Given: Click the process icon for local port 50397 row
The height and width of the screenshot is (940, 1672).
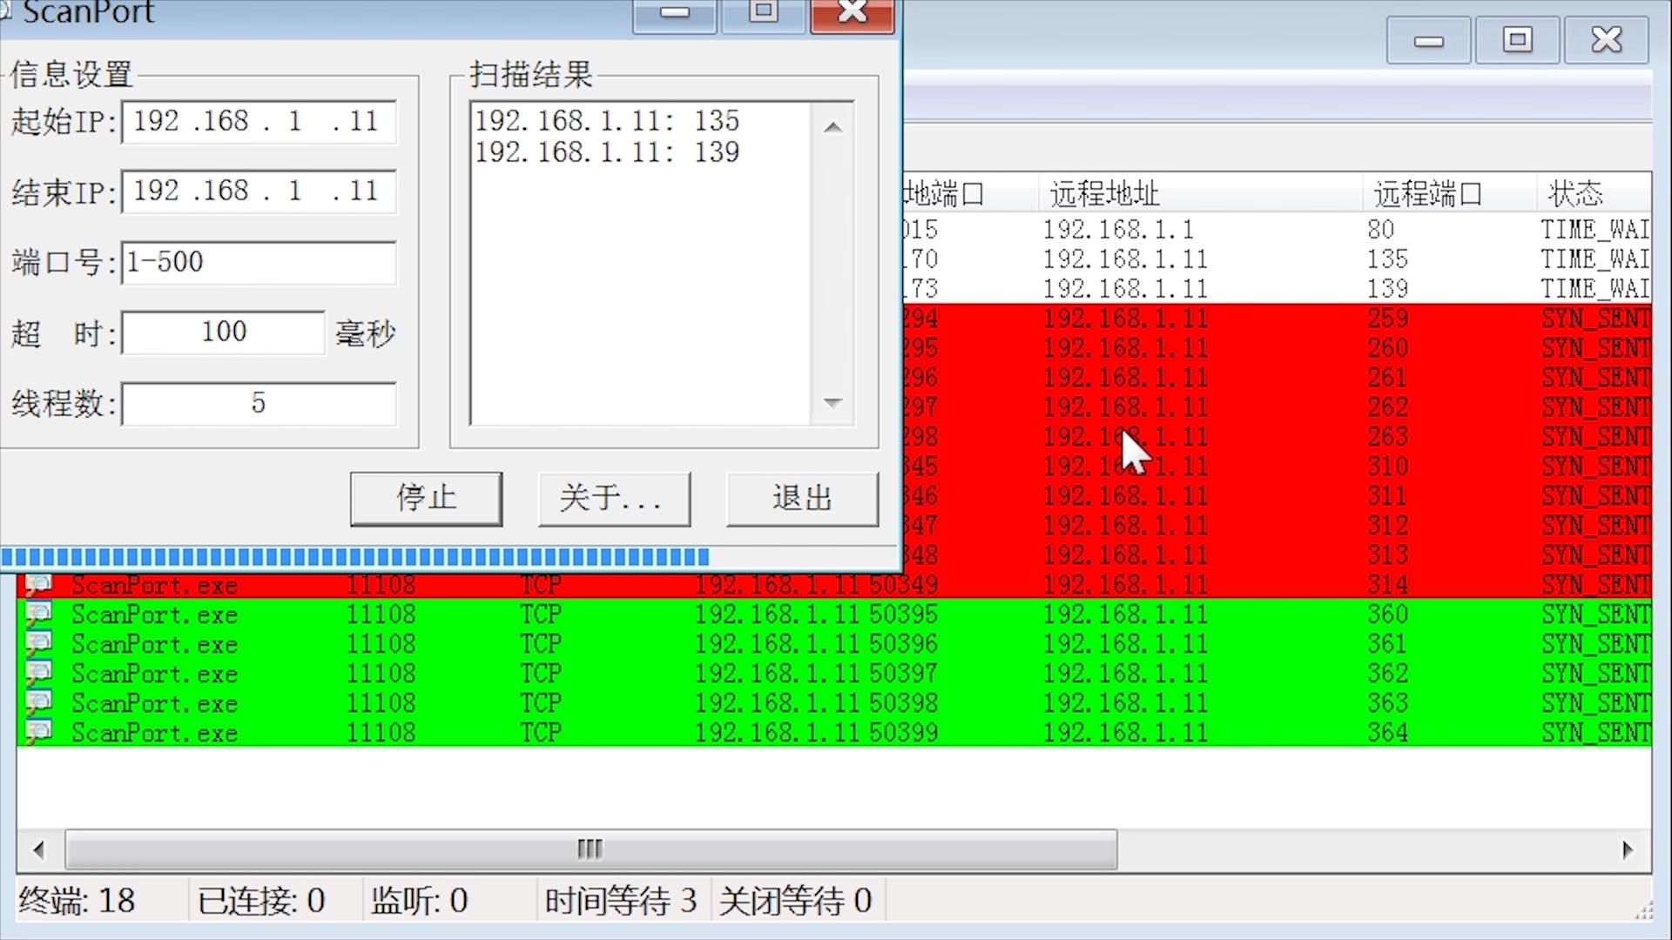Looking at the screenshot, I should point(38,674).
